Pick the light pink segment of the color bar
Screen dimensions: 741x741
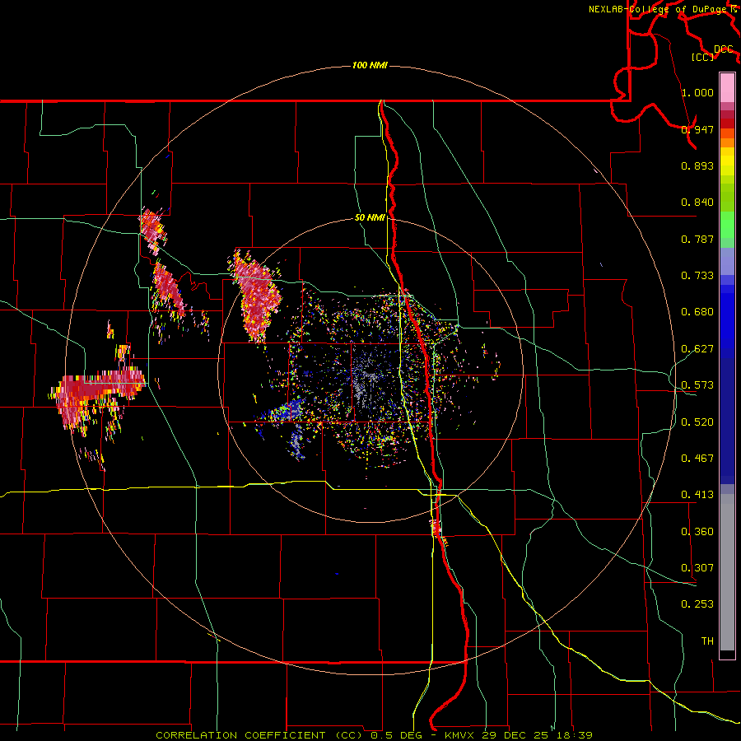coord(727,88)
